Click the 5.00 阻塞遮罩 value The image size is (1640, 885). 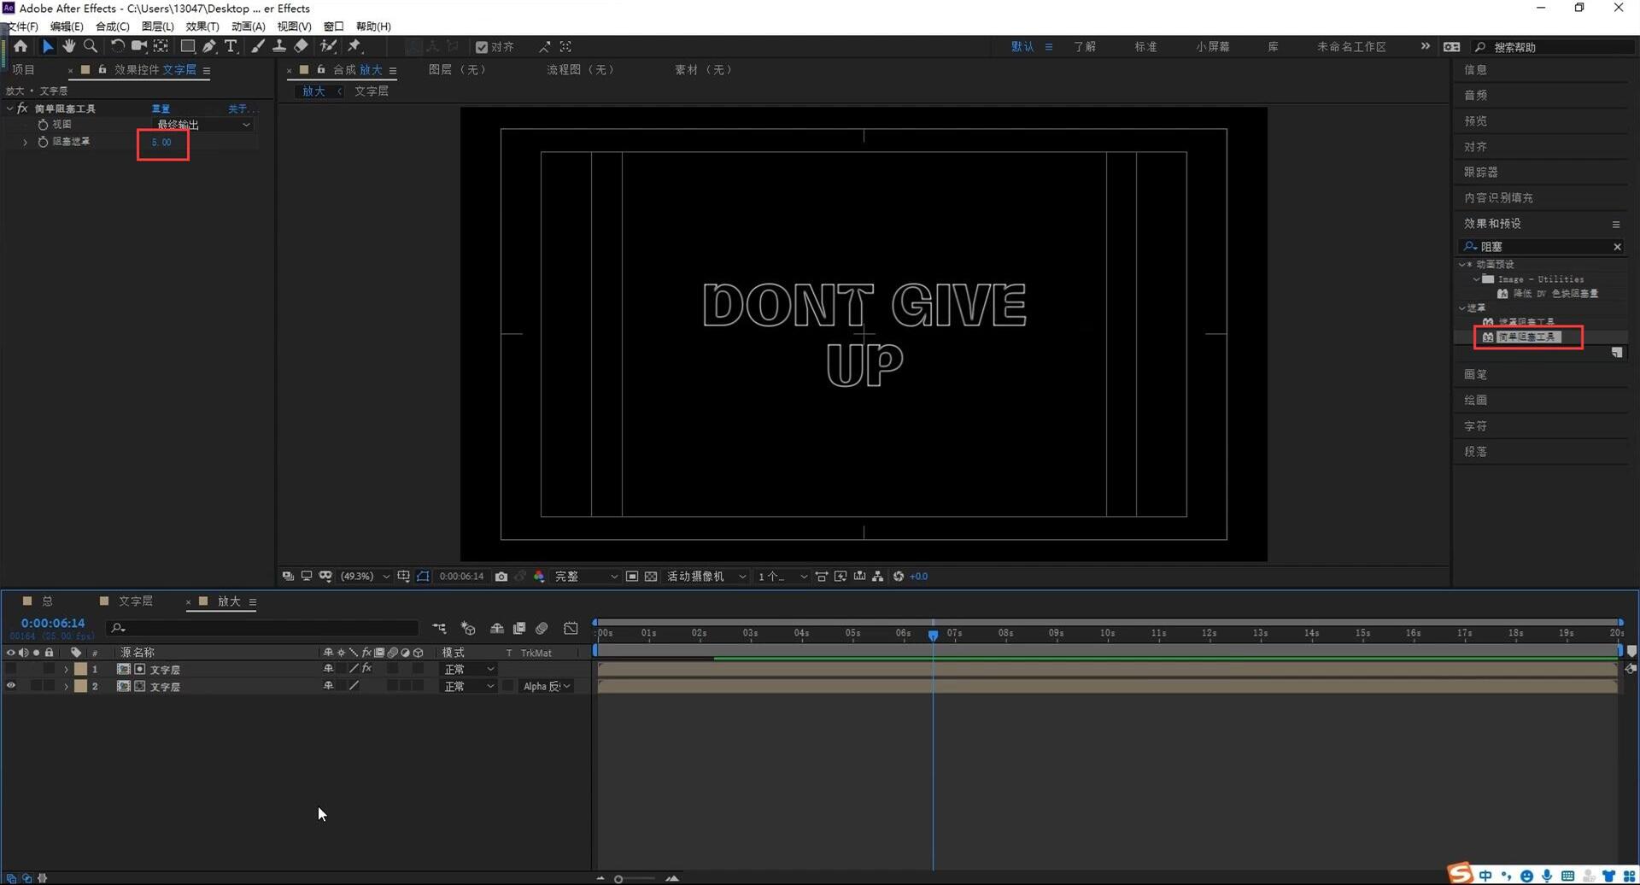point(161,142)
